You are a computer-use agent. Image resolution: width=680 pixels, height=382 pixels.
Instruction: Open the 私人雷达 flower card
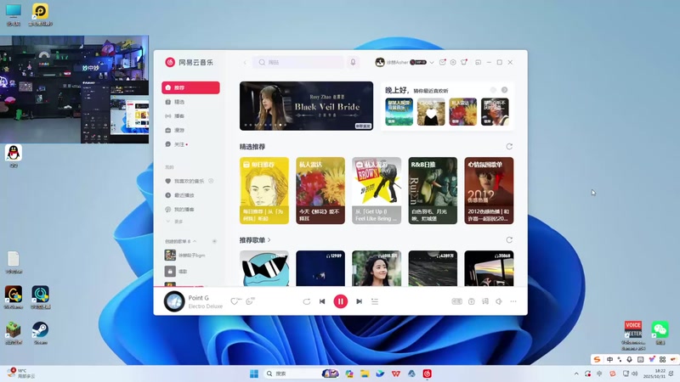click(320, 190)
